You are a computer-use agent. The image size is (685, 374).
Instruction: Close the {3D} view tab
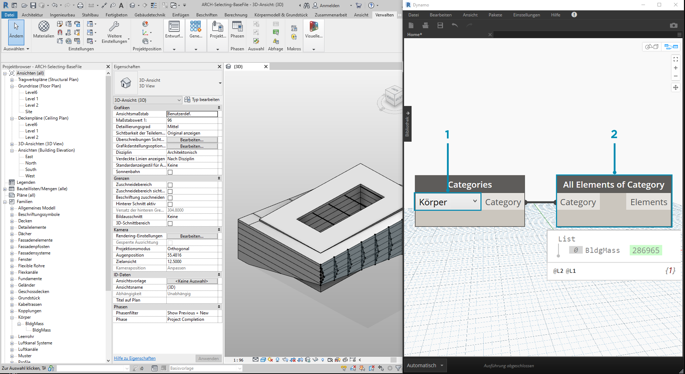pyautogui.click(x=266, y=67)
